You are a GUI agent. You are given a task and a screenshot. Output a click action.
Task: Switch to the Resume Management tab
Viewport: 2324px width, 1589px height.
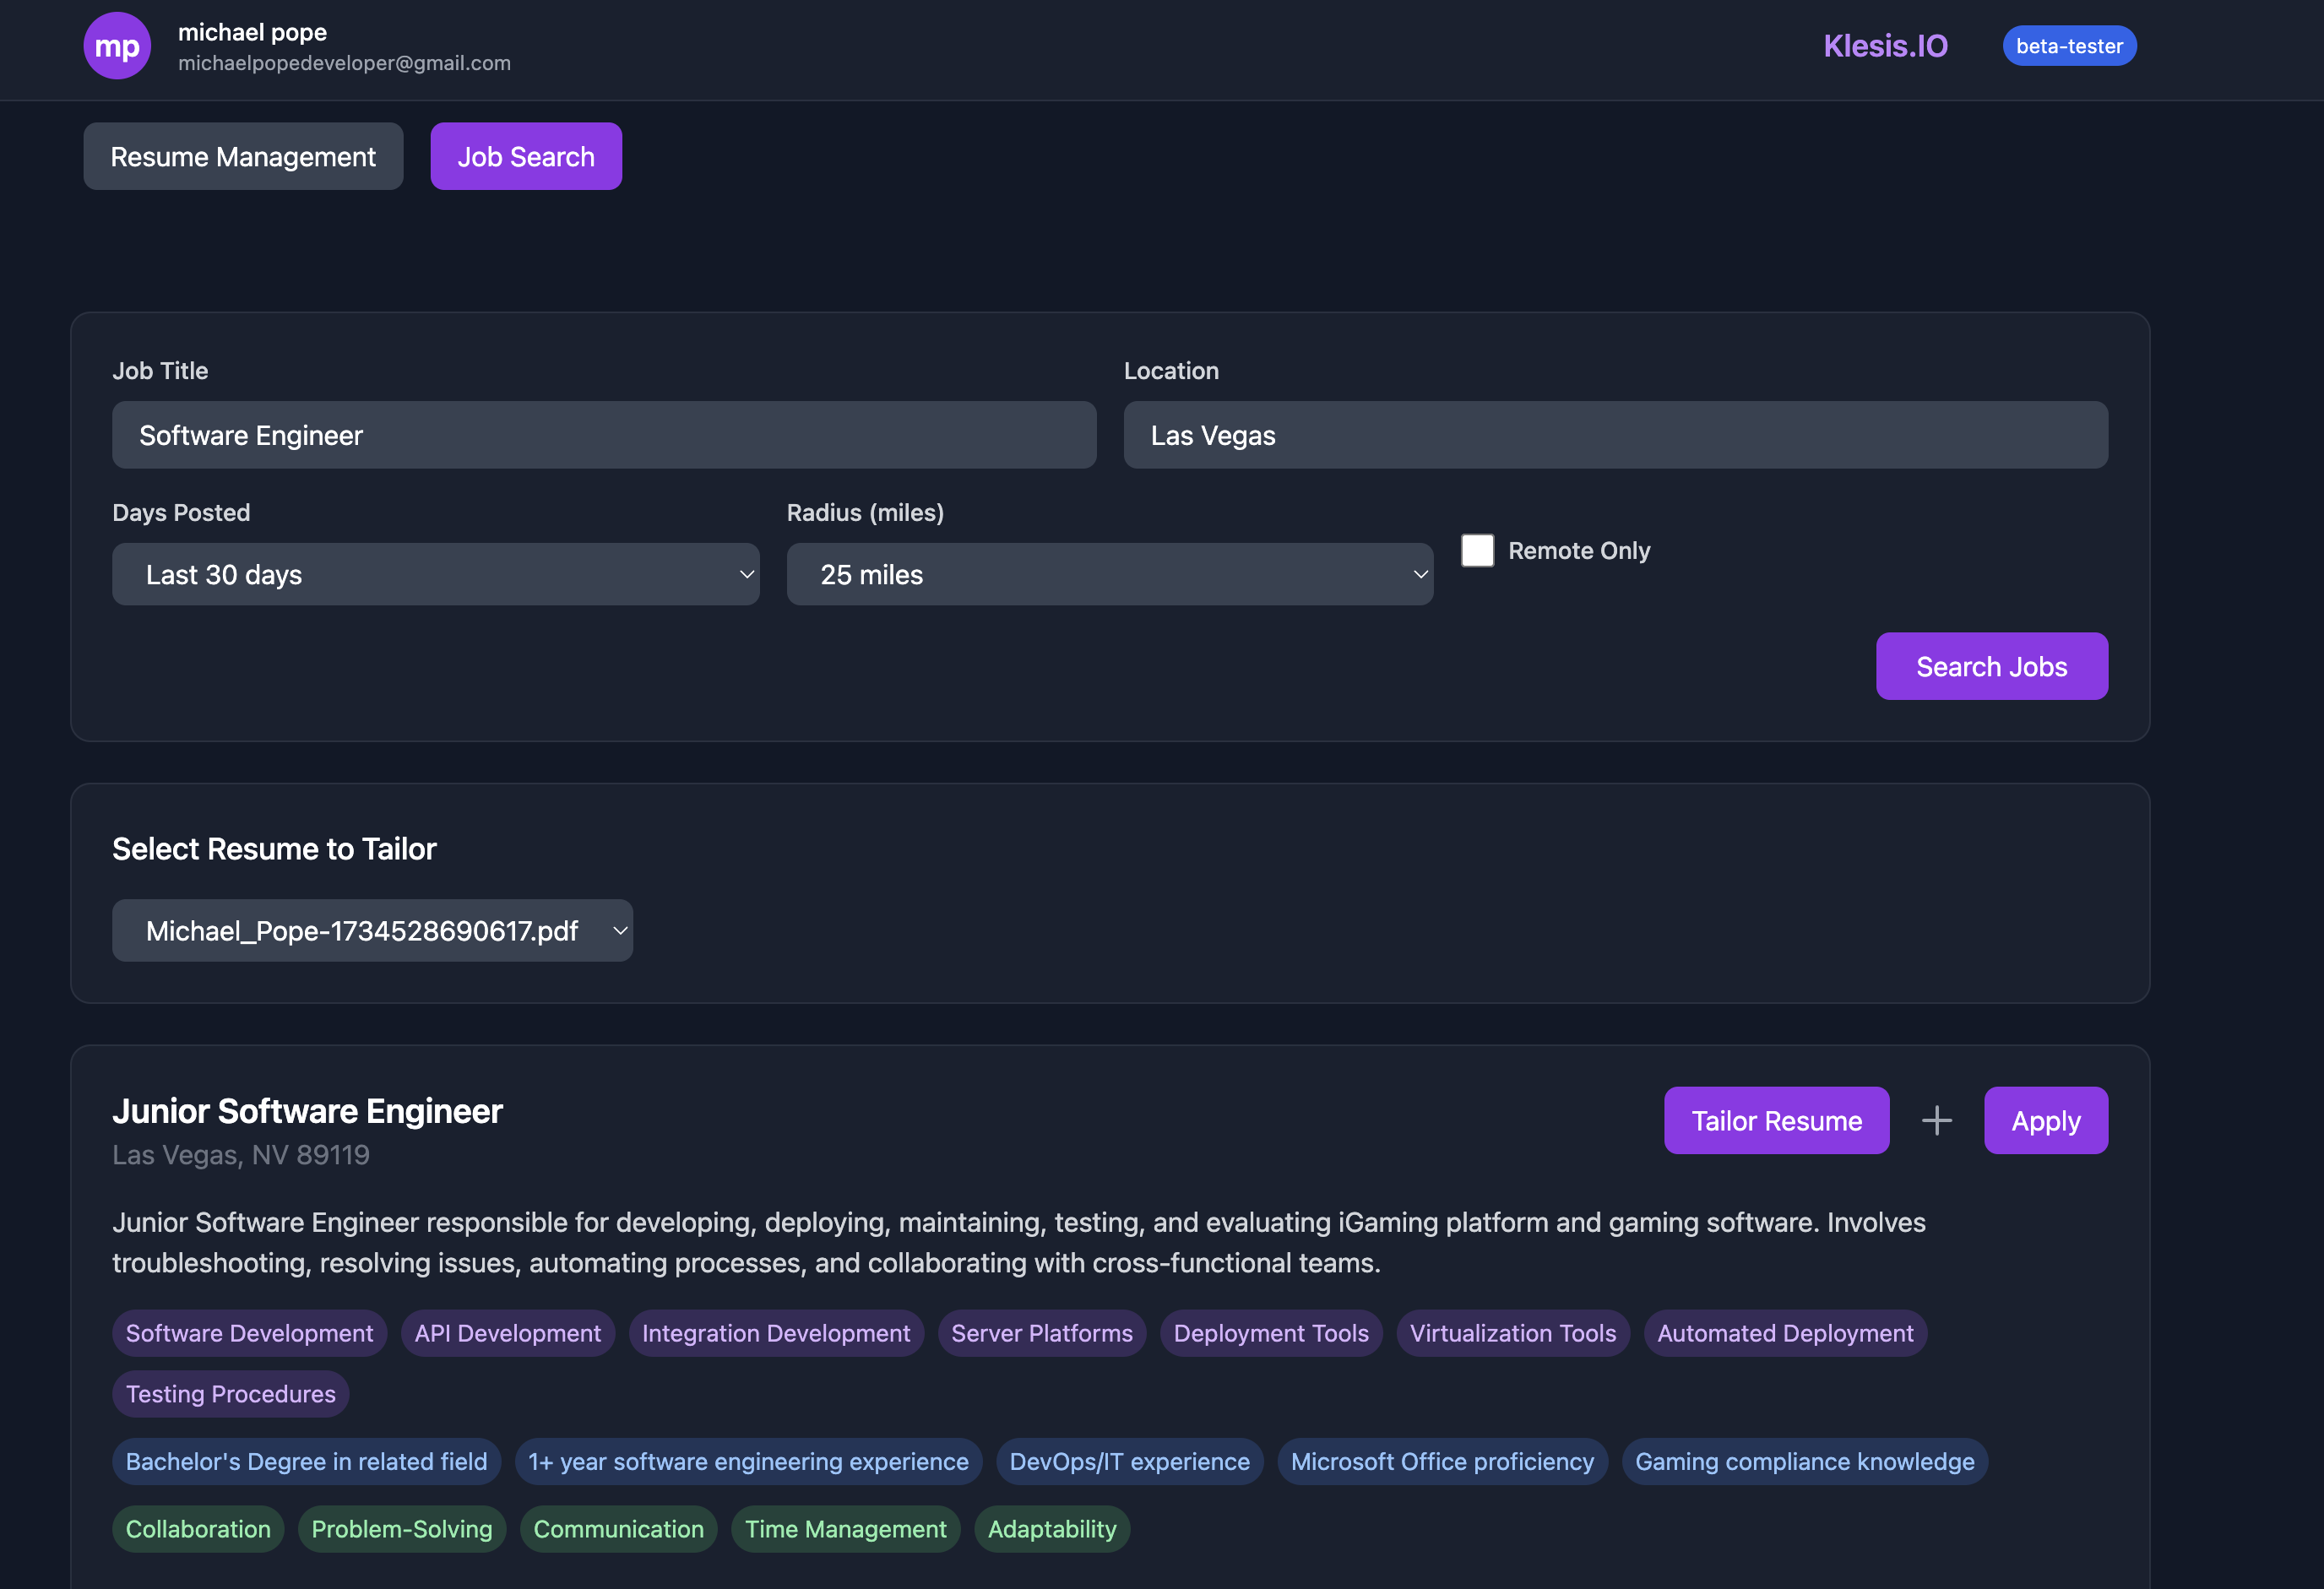tap(243, 156)
